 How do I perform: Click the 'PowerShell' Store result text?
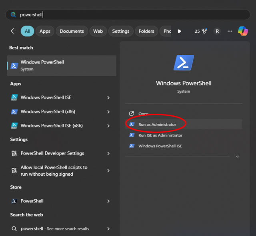coord(32,201)
